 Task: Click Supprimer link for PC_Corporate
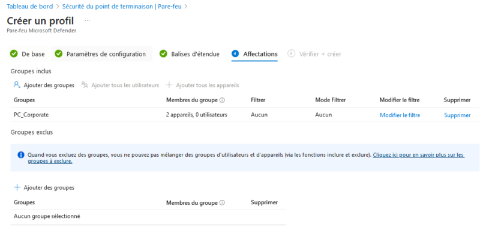[457, 115]
